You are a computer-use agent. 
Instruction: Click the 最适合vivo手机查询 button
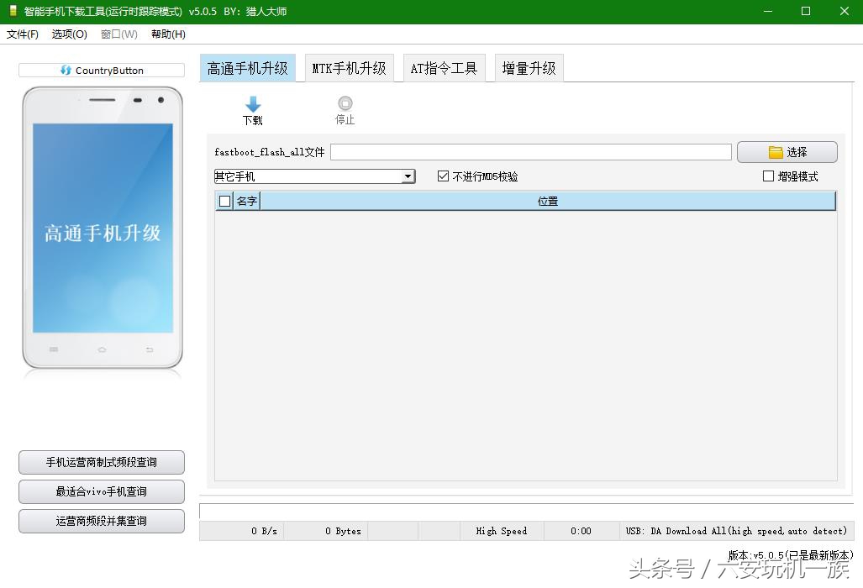point(101,491)
